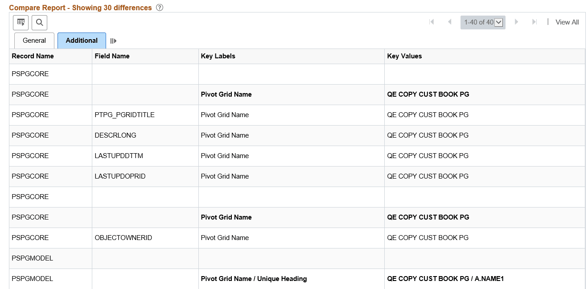Open help via the question mark icon

(x=159, y=8)
